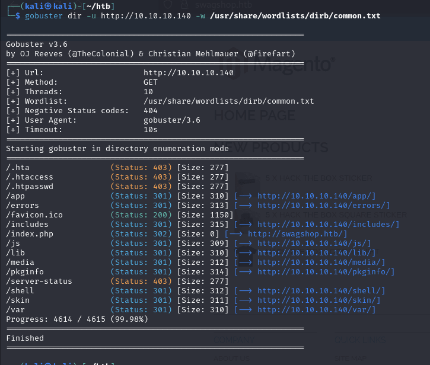Click the target Url value http://10.10.10.140

point(189,73)
